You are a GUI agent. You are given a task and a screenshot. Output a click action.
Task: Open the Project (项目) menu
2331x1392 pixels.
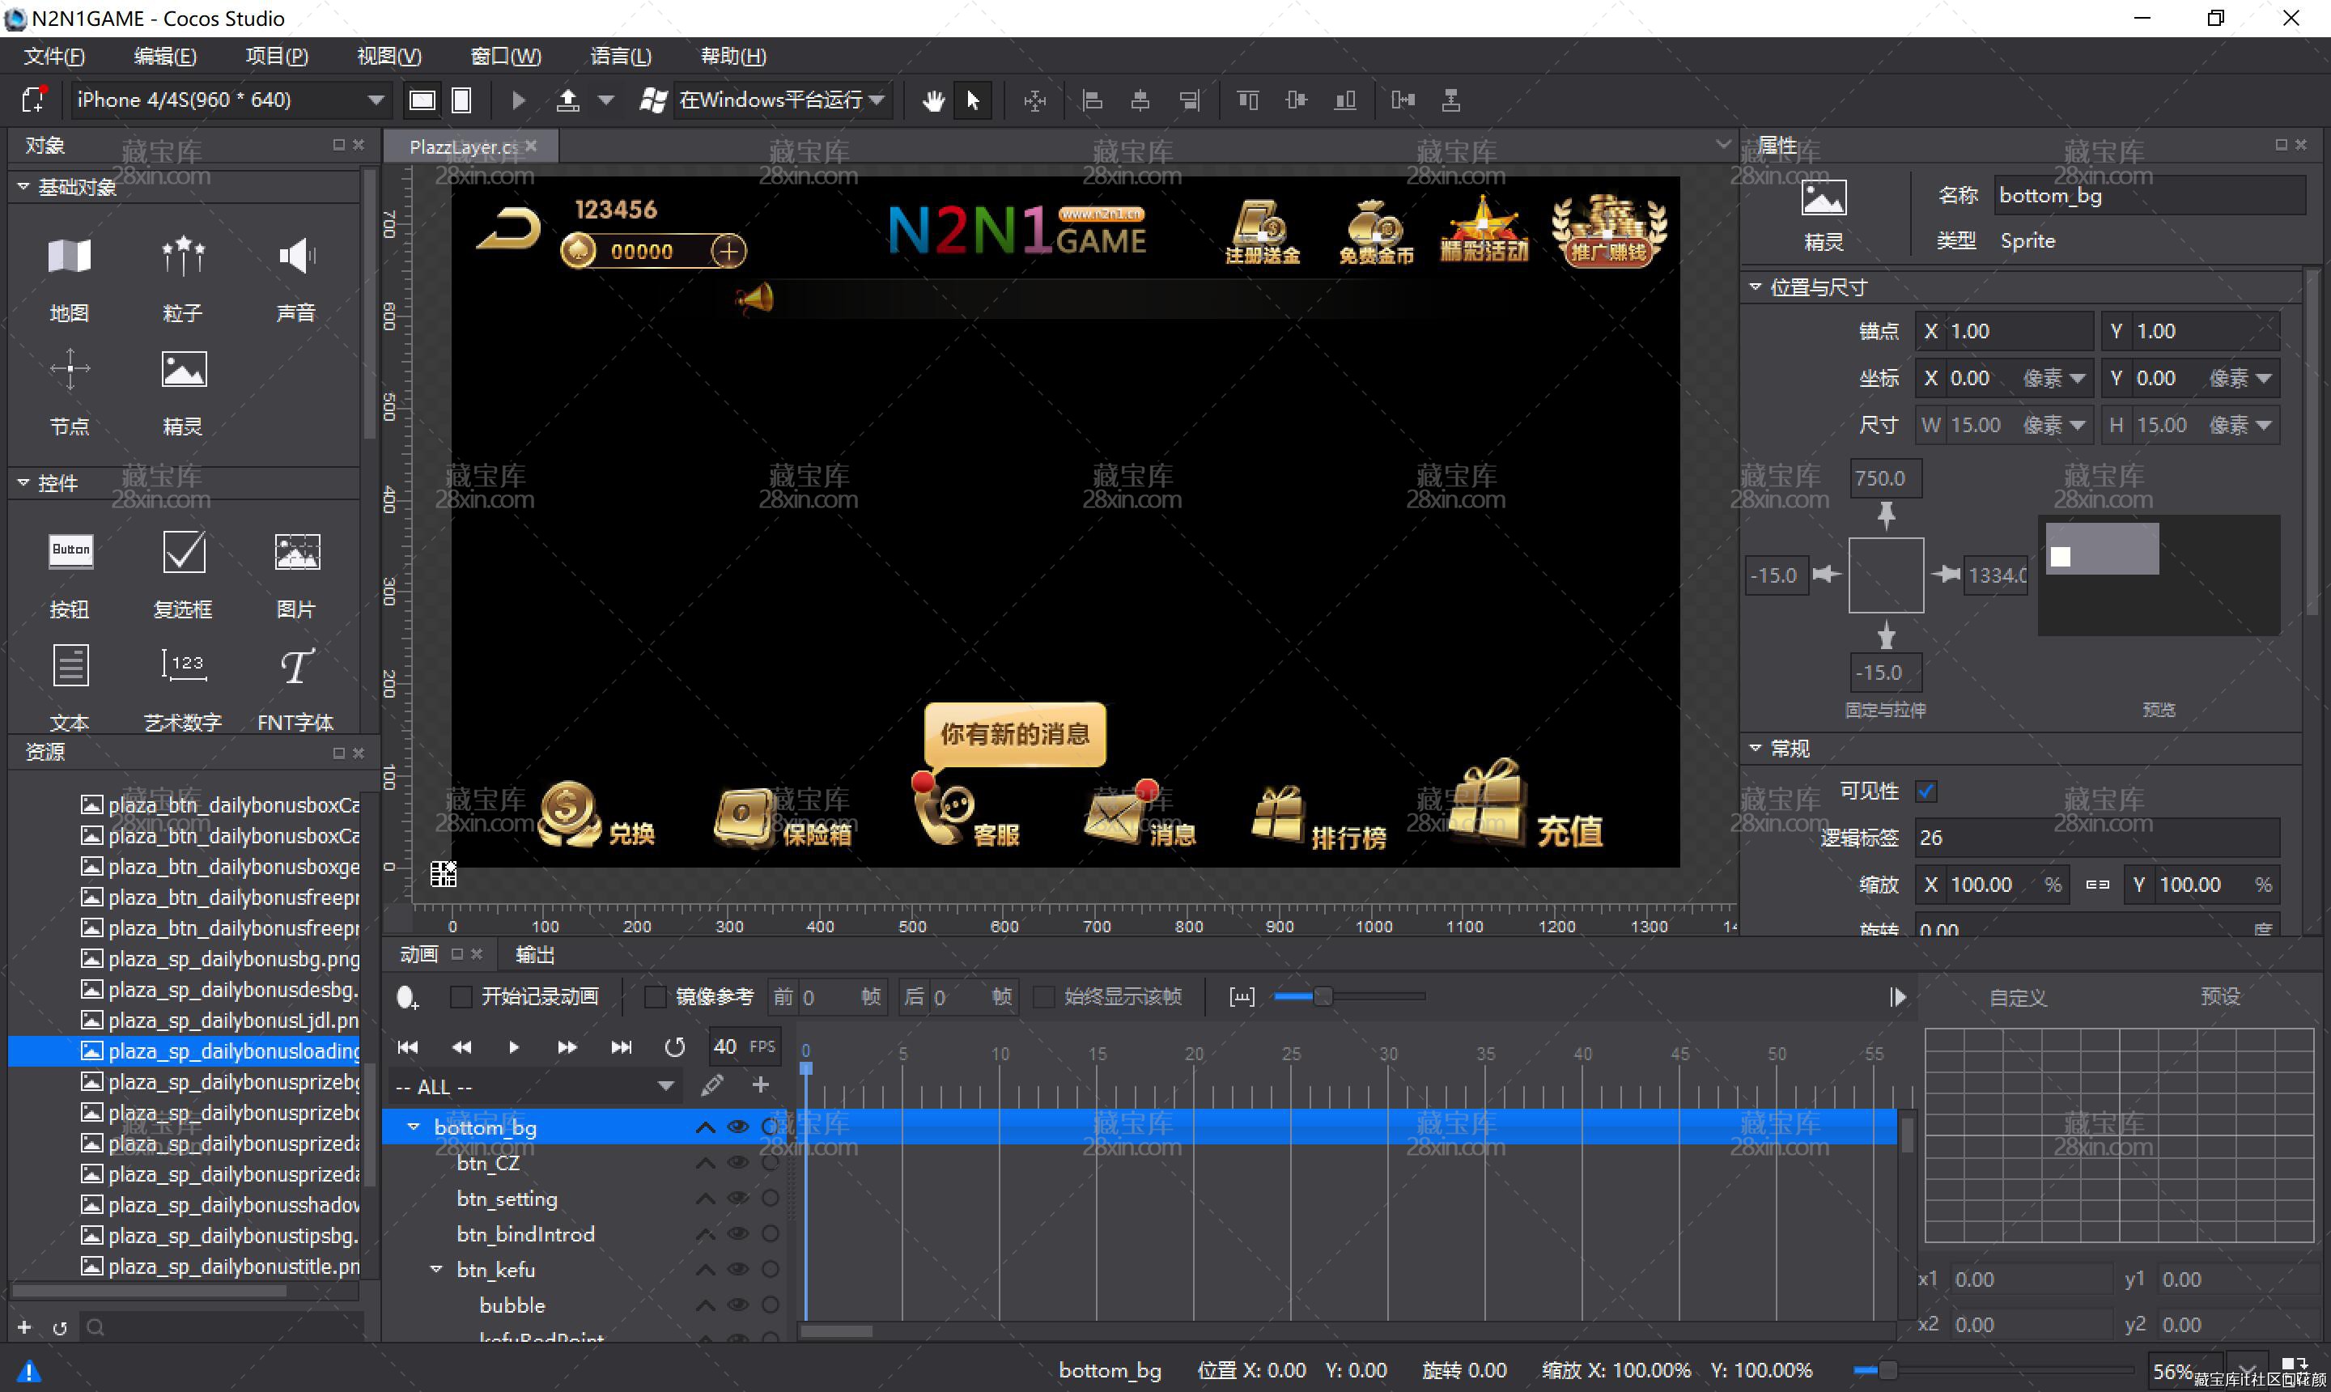277,57
